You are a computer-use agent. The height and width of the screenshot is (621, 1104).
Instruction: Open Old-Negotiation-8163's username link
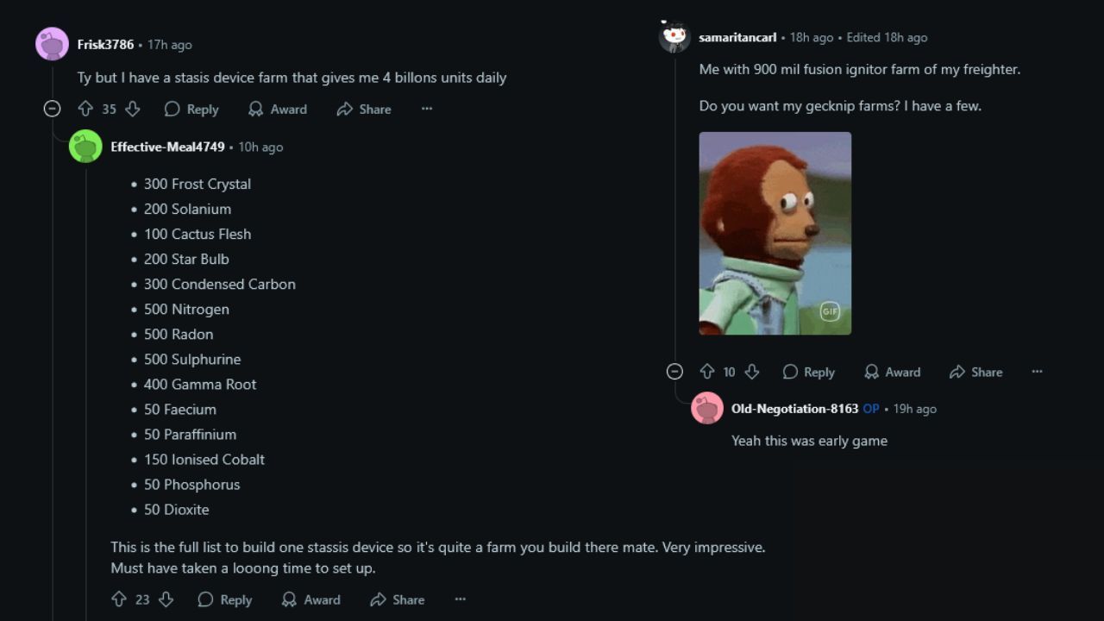[x=794, y=409]
